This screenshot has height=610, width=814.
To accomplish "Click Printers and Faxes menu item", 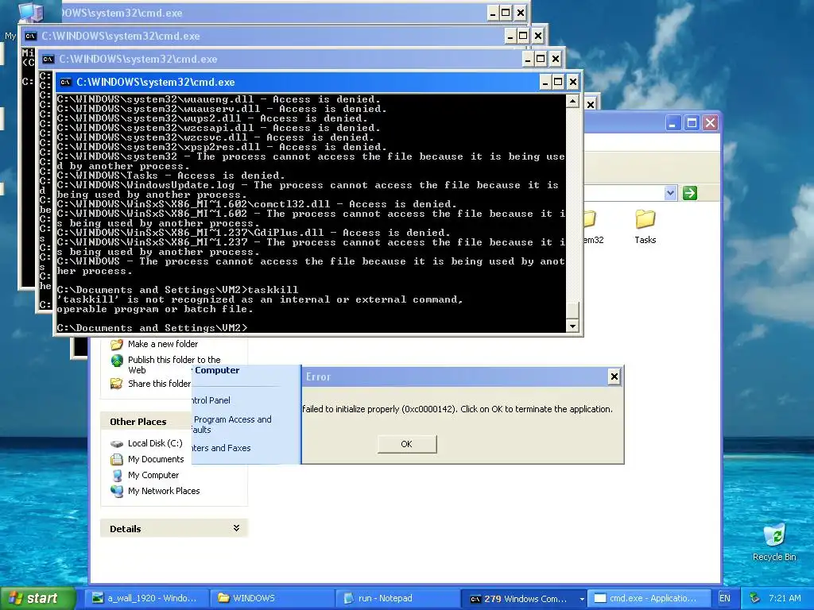I will [221, 448].
